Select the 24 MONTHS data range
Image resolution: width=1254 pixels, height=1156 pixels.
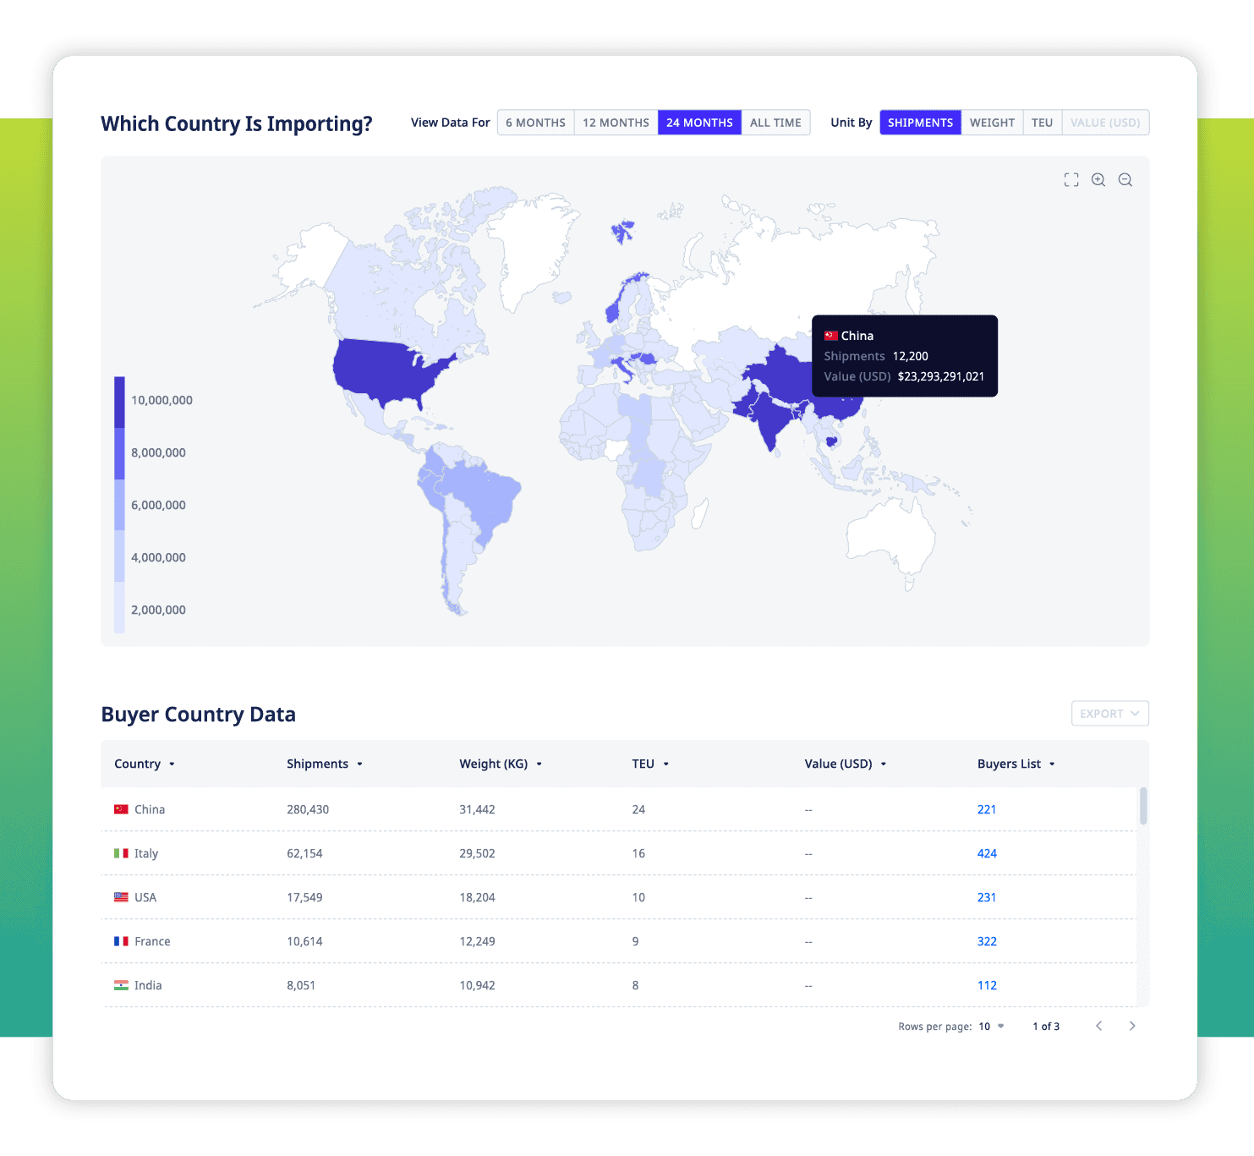(699, 123)
